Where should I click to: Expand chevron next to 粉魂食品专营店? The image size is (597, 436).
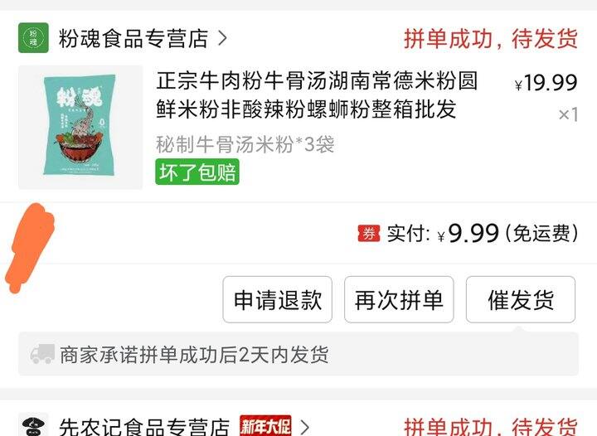tap(222, 38)
